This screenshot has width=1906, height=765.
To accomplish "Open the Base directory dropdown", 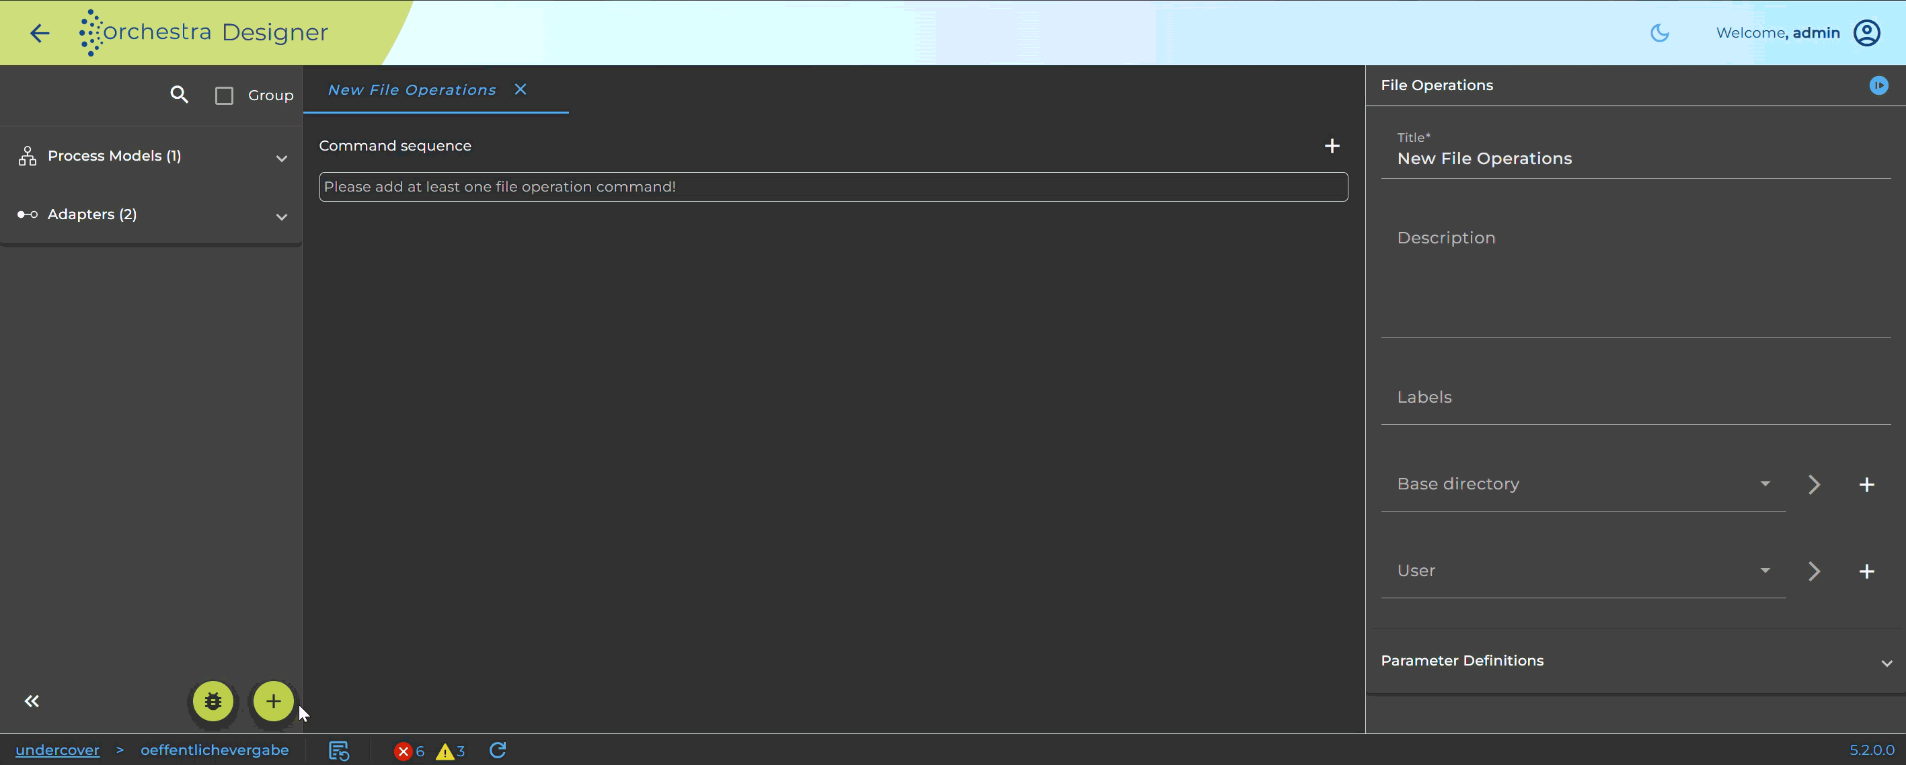I will pyautogui.click(x=1583, y=484).
